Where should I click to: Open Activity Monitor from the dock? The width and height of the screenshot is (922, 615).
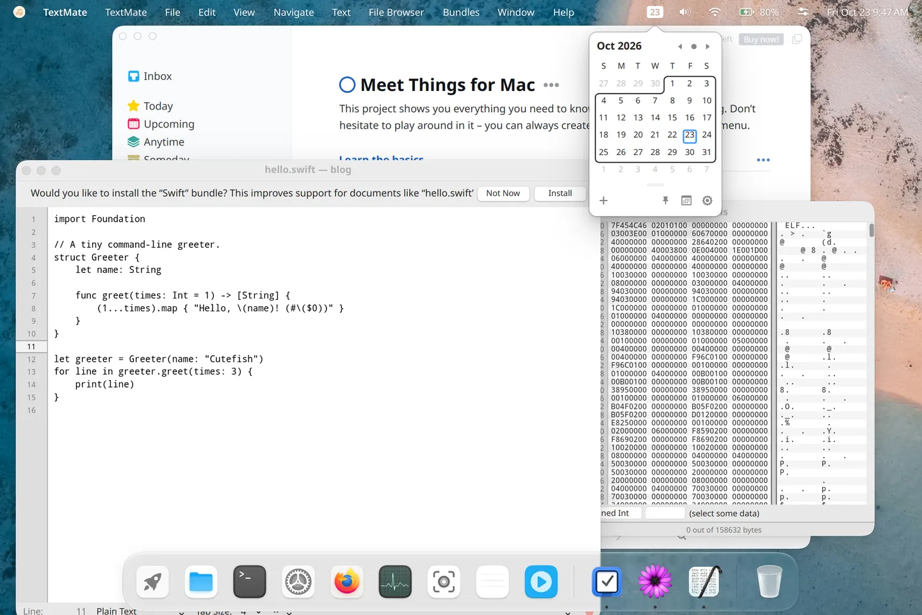pyautogui.click(x=395, y=582)
